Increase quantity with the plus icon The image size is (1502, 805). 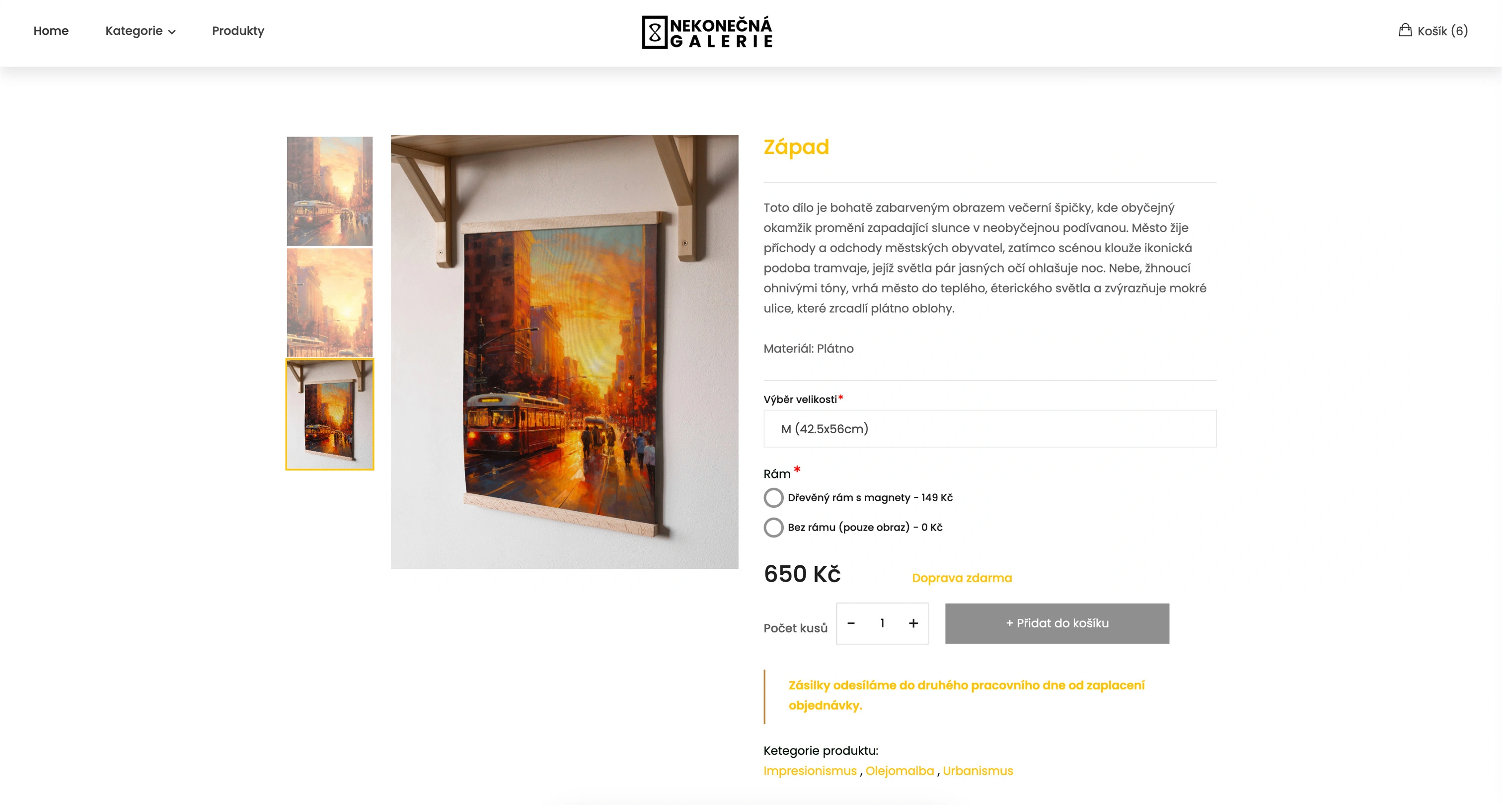(913, 623)
